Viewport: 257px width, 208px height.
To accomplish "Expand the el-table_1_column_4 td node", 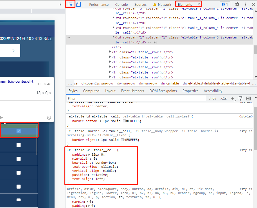I will (x=113, y=27).
